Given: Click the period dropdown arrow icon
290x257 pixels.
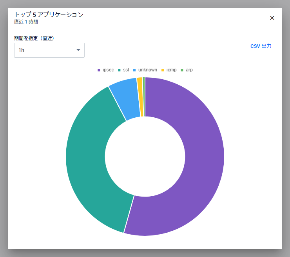Looking at the screenshot, I should tap(78, 50).
